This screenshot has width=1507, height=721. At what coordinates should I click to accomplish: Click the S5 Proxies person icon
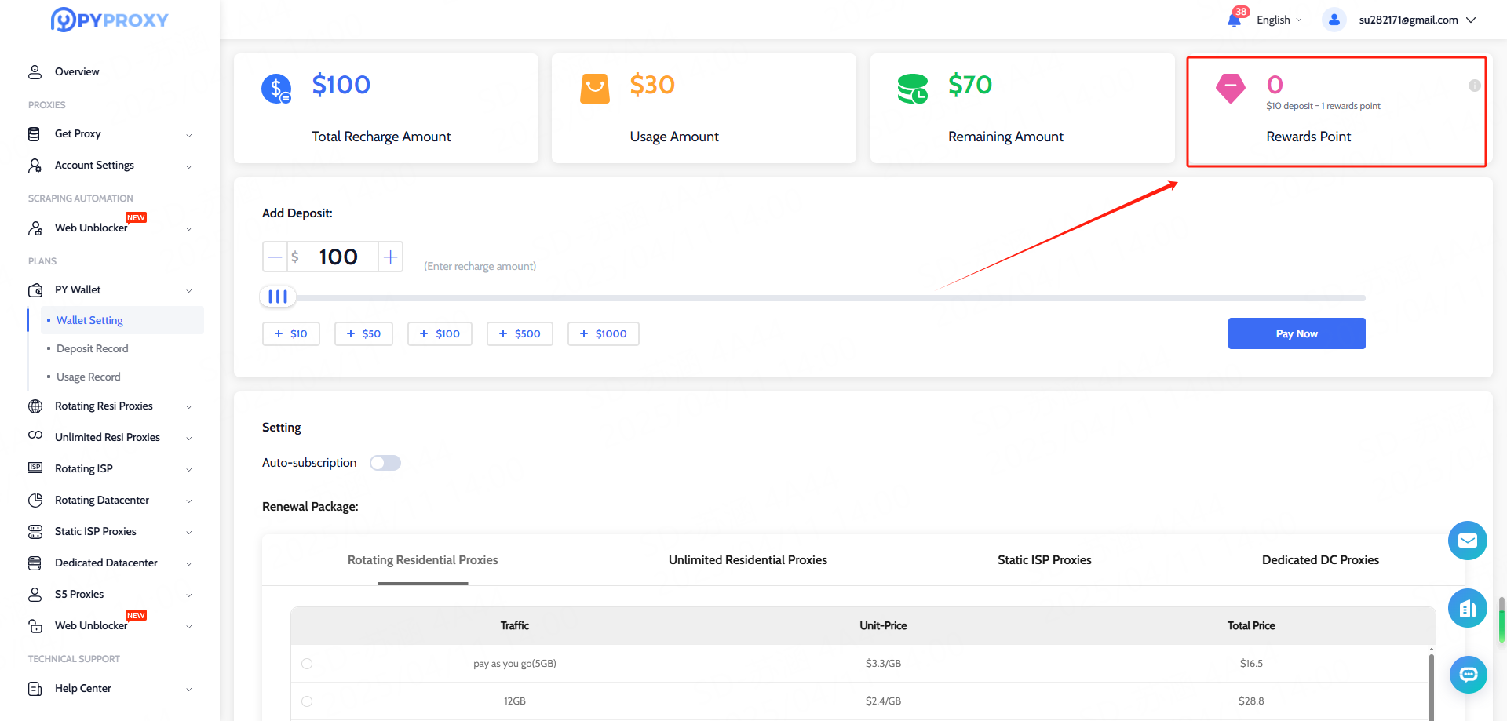pos(35,595)
